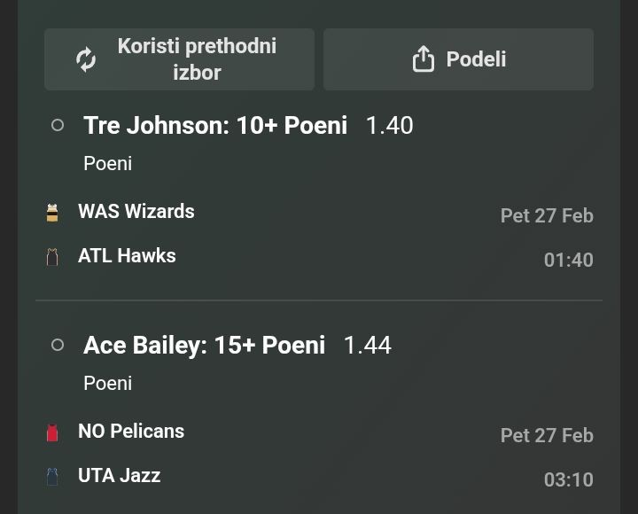The image size is (638, 514).
Task: Select the WAS Wizards team name
Action: [136, 212]
